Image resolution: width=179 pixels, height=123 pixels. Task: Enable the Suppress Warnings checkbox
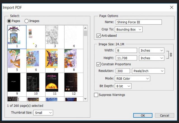point(96,95)
